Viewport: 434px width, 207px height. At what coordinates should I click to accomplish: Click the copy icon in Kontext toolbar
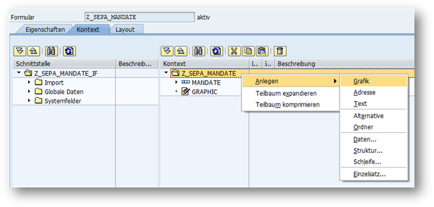click(248, 51)
